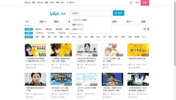The image size is (176, 100).
Task: Select the 最多点击 sort option
Action: 39,29
